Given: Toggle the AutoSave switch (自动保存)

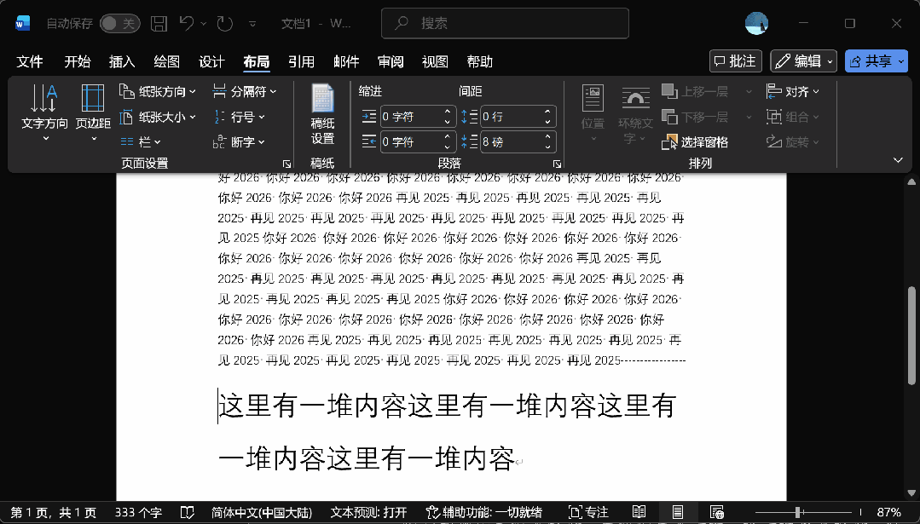Looking at the screenshot, I should click(119, 24).
